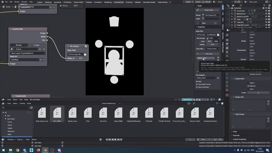
Task: Click the Backdrop button in compositor header
Action: [187, 99]
